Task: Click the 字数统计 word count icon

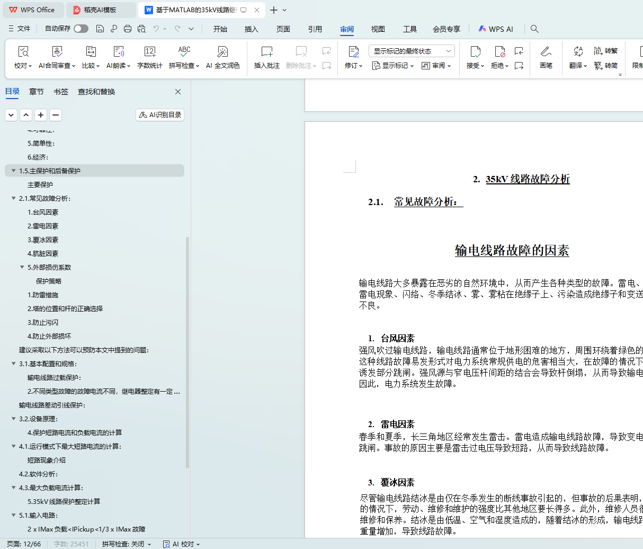Action: (150, 52)
